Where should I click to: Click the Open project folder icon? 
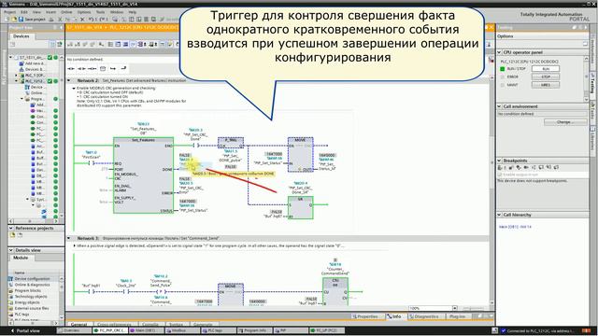(x=14, y=19)
